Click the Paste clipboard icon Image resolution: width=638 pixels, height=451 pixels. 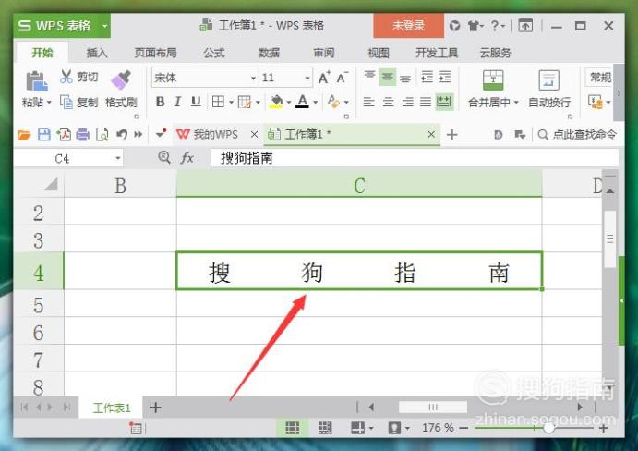[37, 81]
